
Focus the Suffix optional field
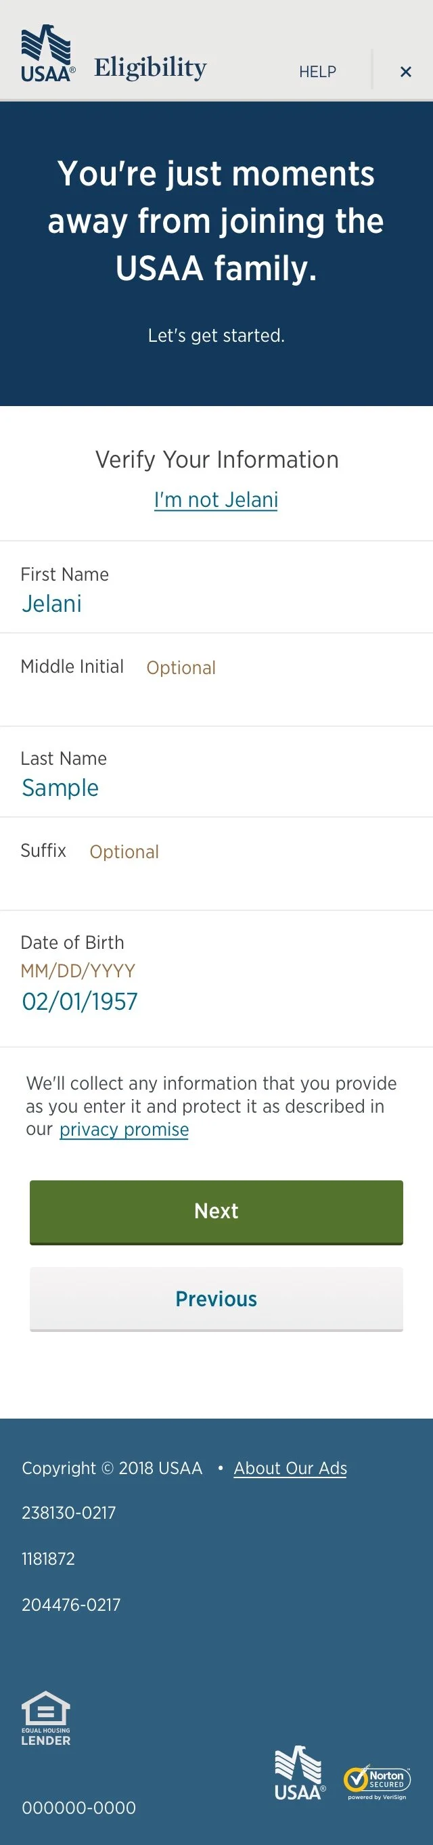tap(216, 864)
